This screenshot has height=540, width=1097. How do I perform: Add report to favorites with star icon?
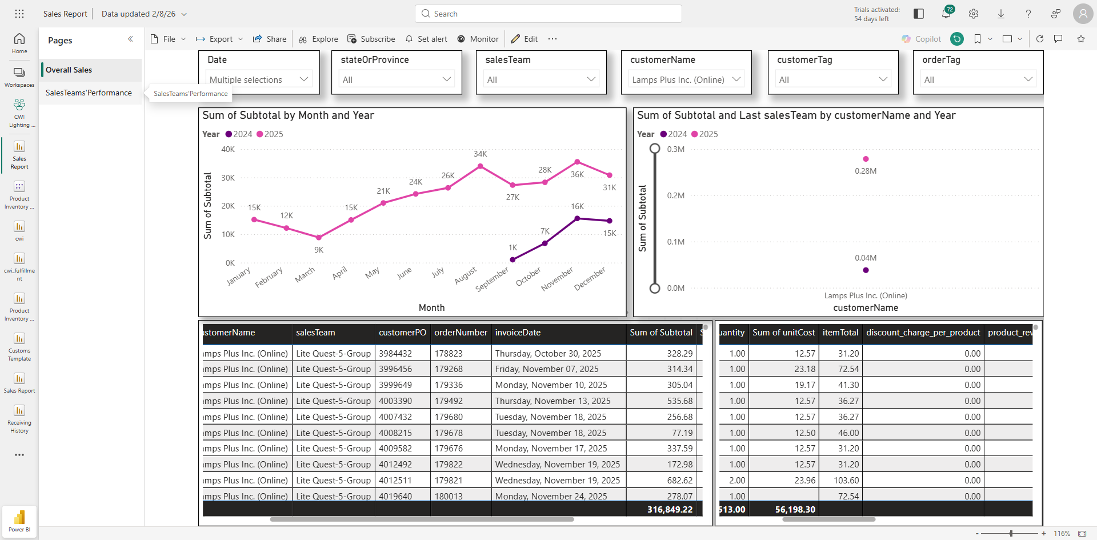tap(1081, 39)
